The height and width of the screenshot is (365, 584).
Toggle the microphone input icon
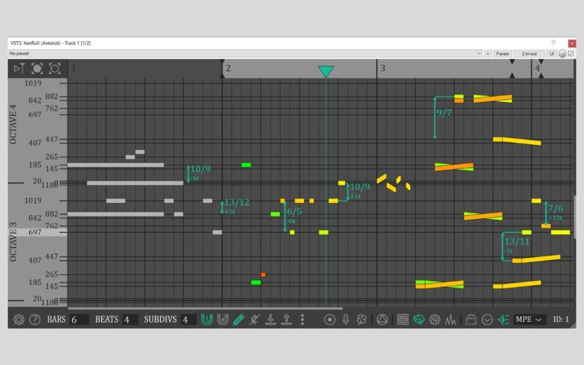(x=346, y=320)
